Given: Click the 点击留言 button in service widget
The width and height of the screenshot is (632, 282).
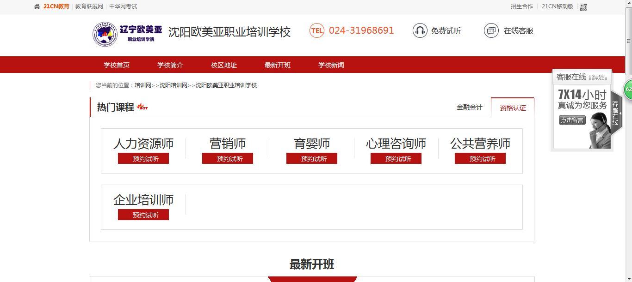Looking at the screenshot, I should (572, 120).
